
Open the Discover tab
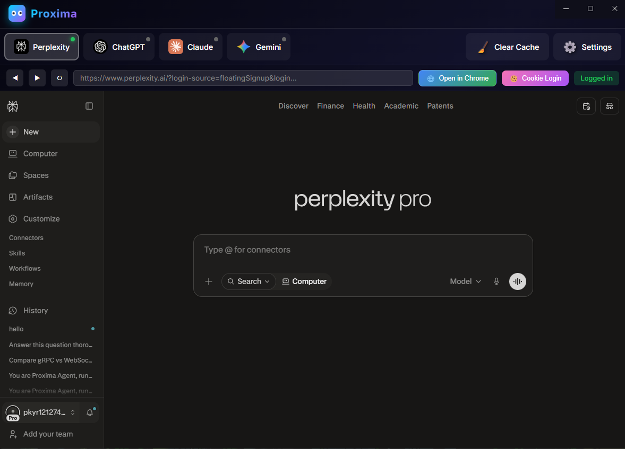[x=293, y=106]
